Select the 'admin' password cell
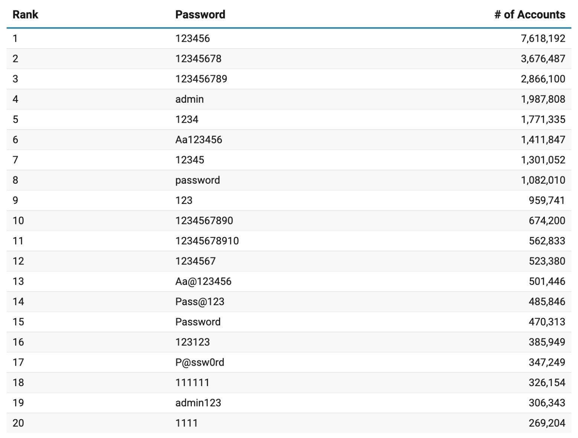 (189, 99)
